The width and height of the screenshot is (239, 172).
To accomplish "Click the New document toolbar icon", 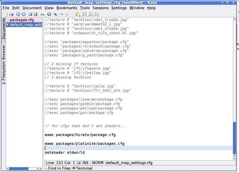I will 6,14.
